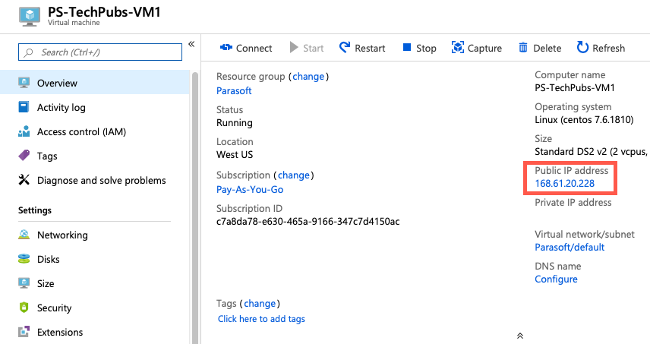Viewport: 650px width, 344px height.
Task: Click the Delete button label
Action: [547, 48]
